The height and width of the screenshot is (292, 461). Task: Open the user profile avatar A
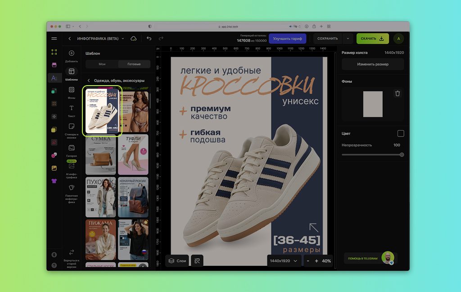coord(398,39)
